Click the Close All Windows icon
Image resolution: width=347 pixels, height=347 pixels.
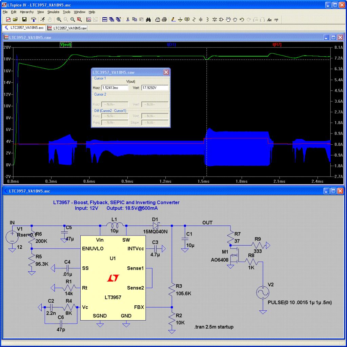click(x=118, y=20)
